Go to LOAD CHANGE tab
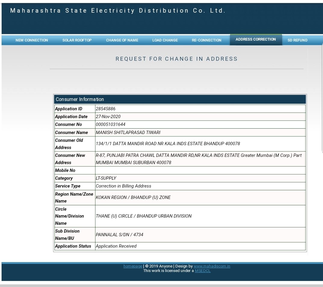The image size is (323, 287). [x=165, y=40]
